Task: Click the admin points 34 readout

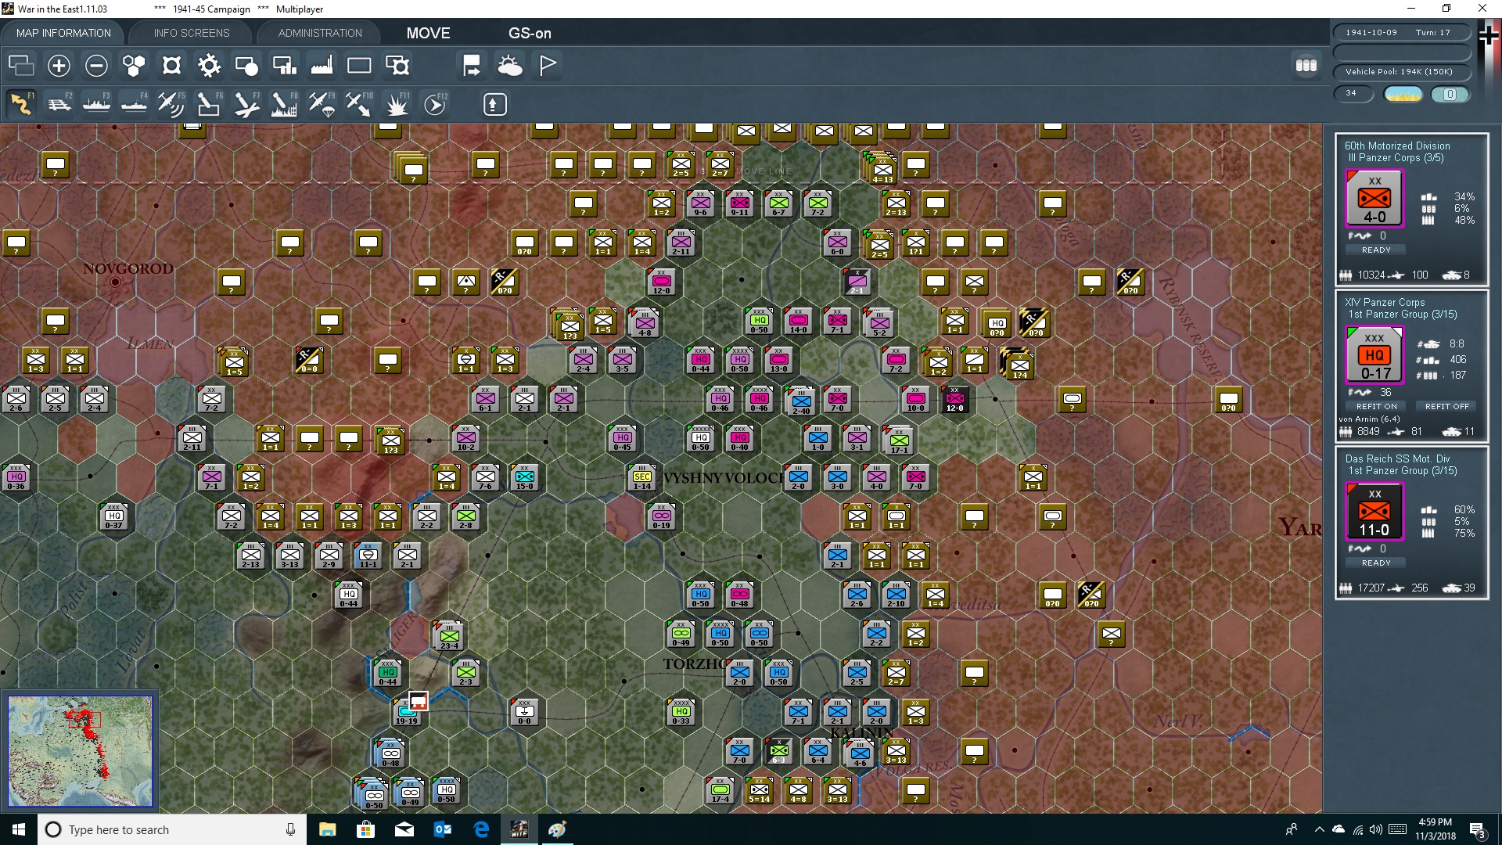Action: (x=1353, y=93)
